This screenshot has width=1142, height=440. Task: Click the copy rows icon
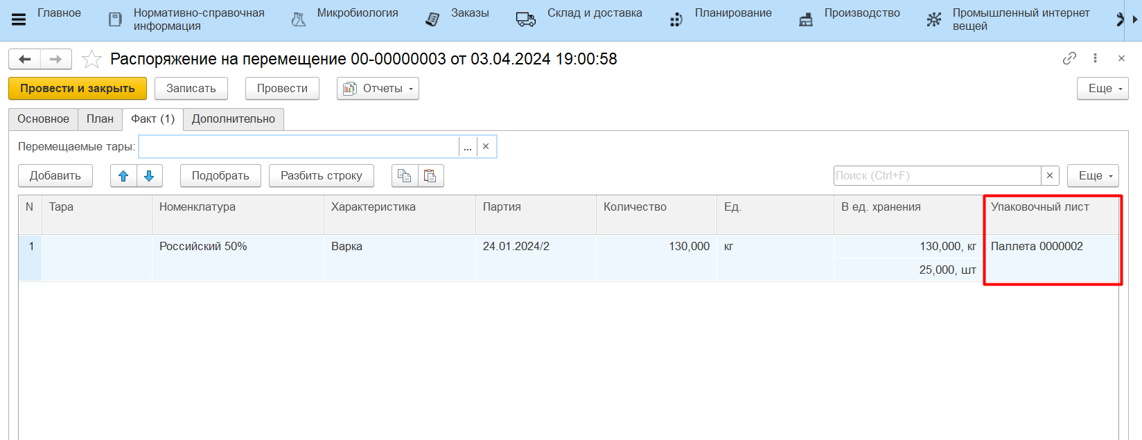[x=404, y=176]
